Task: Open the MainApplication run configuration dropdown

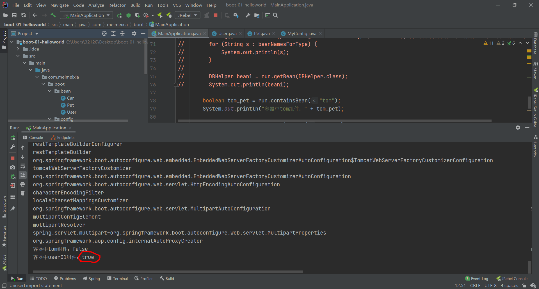Action: (x=87, y=15)
